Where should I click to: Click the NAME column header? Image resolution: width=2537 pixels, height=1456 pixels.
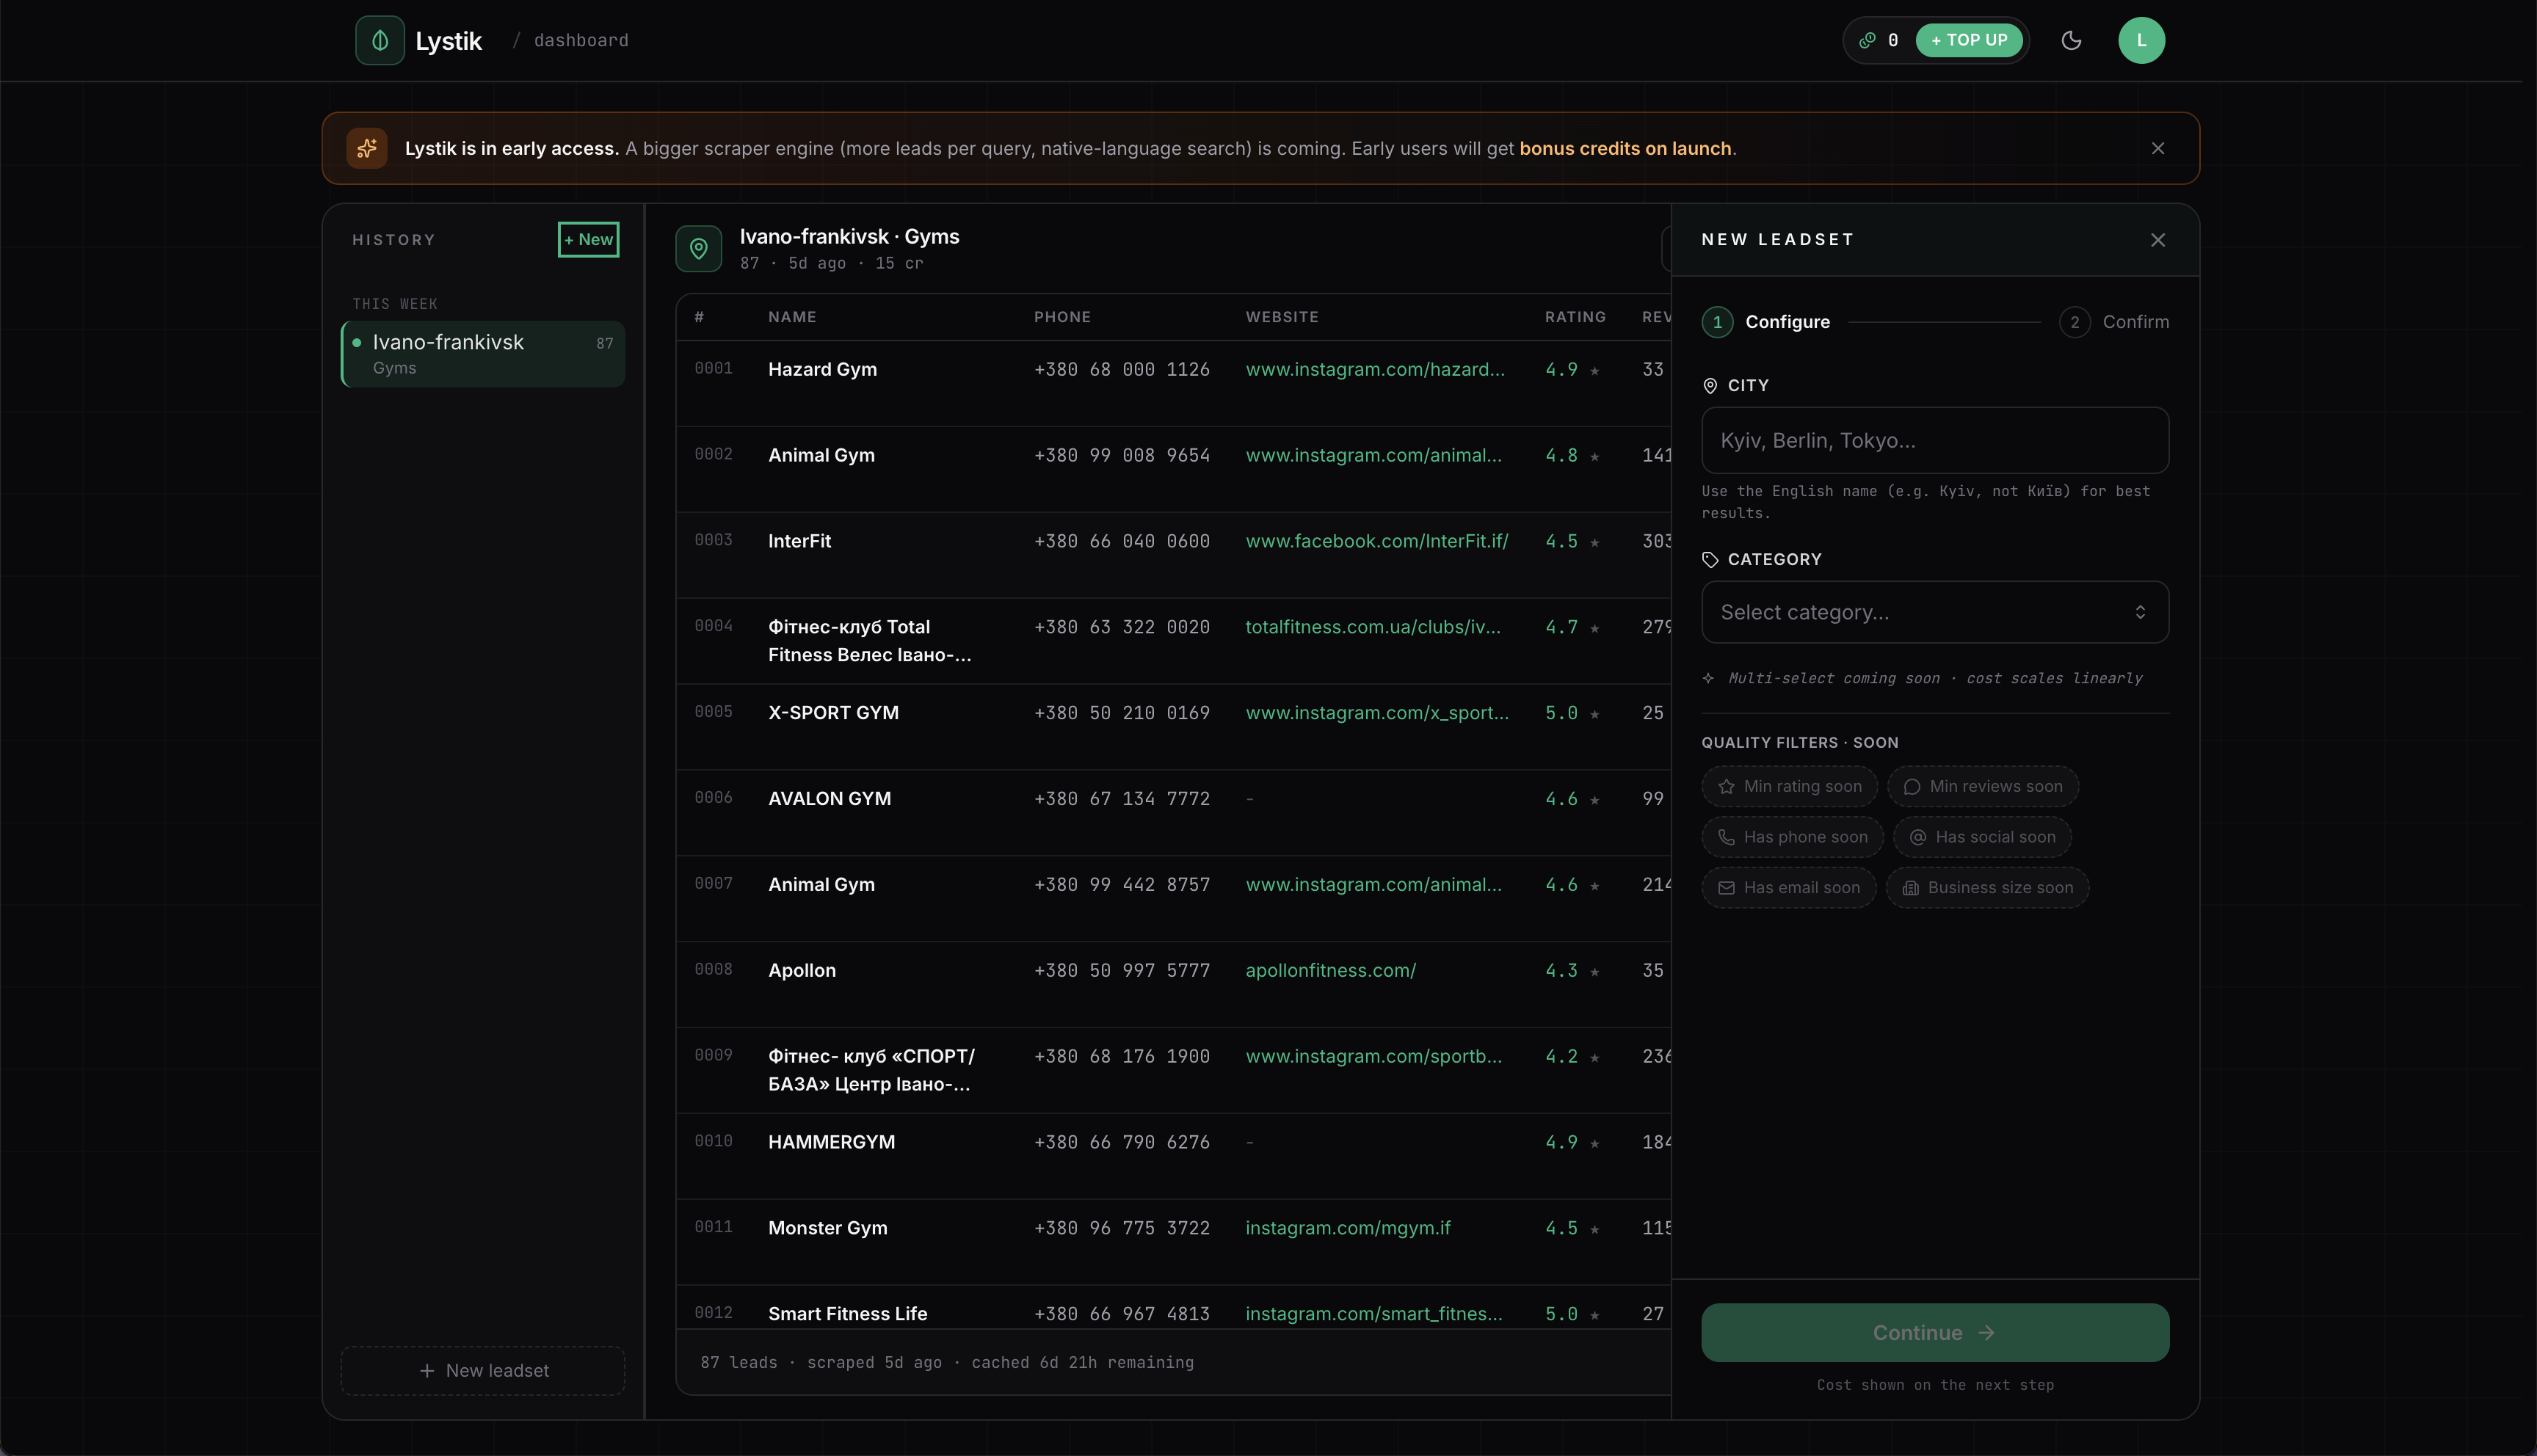792,317
